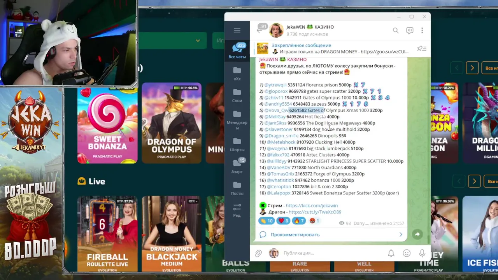Click the heart reaction with 8
This screenshot has width=498, height=280.
click(x=283, y=221)
